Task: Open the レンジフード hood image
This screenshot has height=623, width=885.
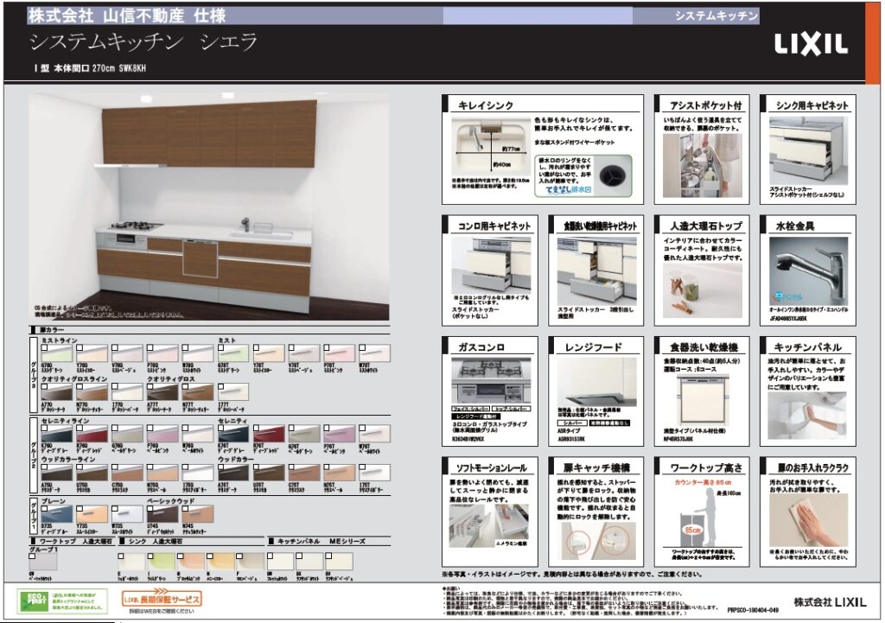Action: pyautogui.click(x=596, y=381)
